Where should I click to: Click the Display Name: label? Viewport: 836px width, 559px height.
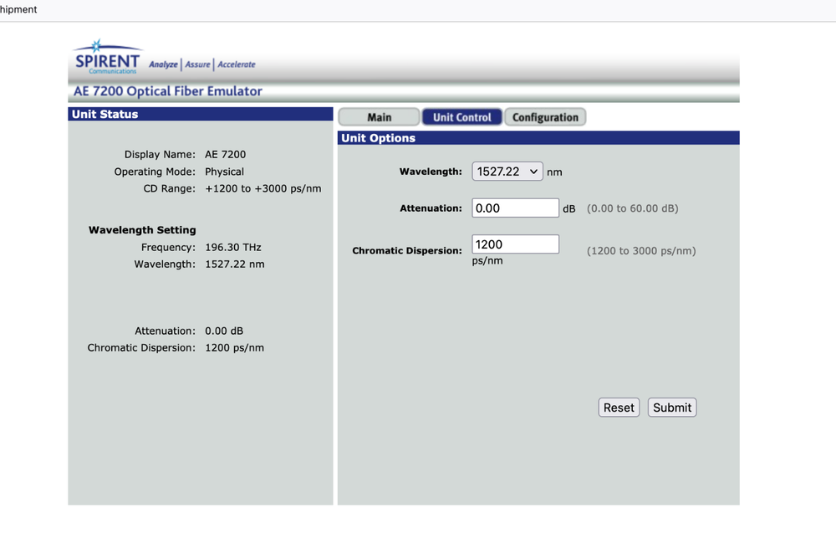[x=160, y=154]
